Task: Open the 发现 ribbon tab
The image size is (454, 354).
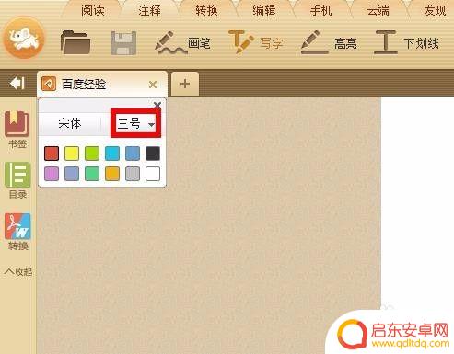Action: pyautogui.click(x=435, y=10)
